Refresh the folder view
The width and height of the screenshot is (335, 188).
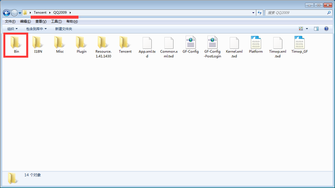coord(260,13)
